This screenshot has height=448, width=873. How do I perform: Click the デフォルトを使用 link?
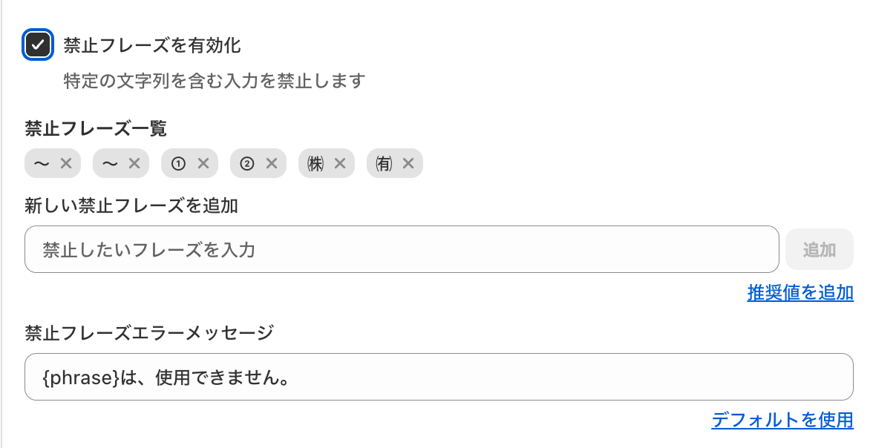(782, 421)
